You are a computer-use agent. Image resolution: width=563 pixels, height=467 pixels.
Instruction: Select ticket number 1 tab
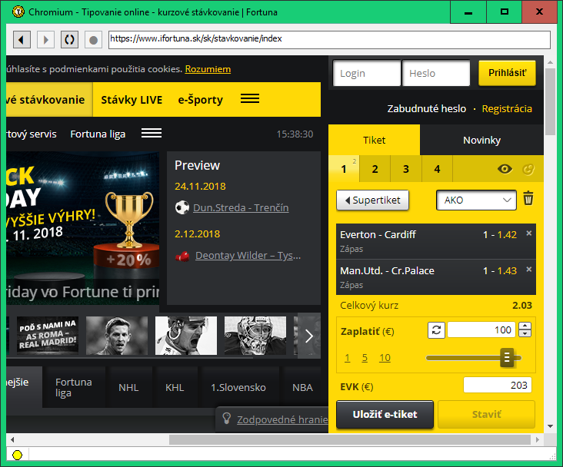344,168
